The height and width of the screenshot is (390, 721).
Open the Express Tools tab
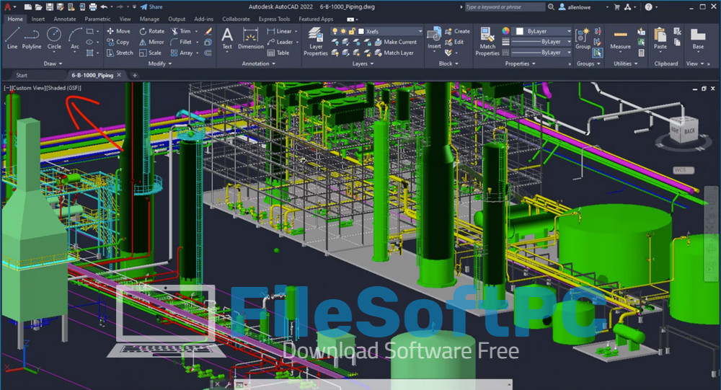pos(274,19)
